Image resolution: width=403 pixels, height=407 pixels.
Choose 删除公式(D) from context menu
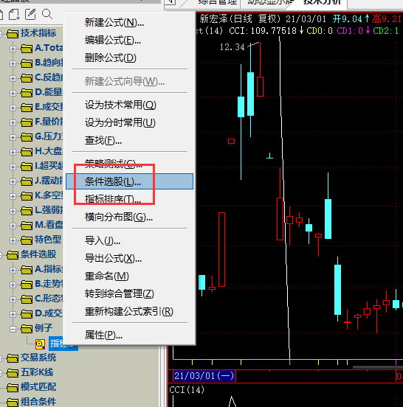point(129,58)
